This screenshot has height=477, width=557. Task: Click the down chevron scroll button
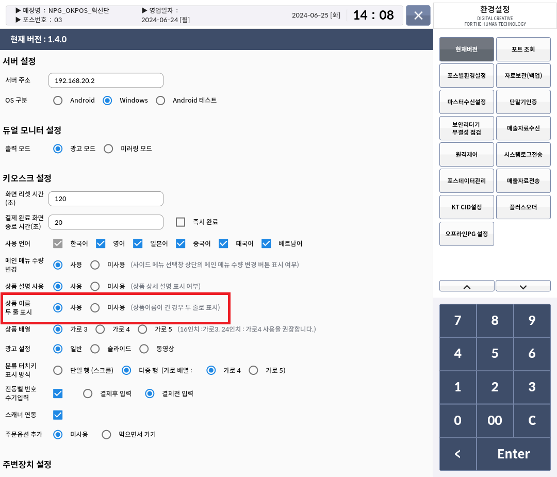(523, 286)
